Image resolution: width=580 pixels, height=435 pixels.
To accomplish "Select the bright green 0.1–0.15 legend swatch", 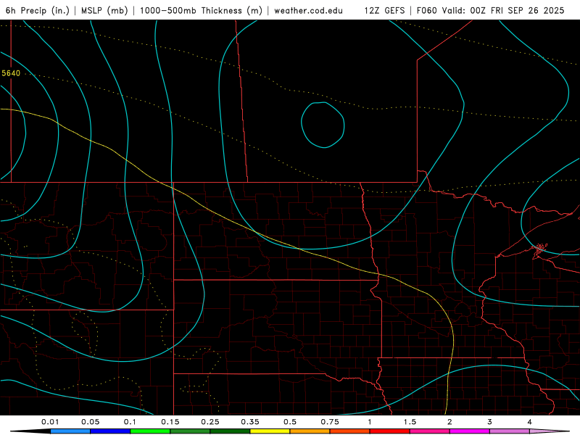I will (x=150, y=431).
